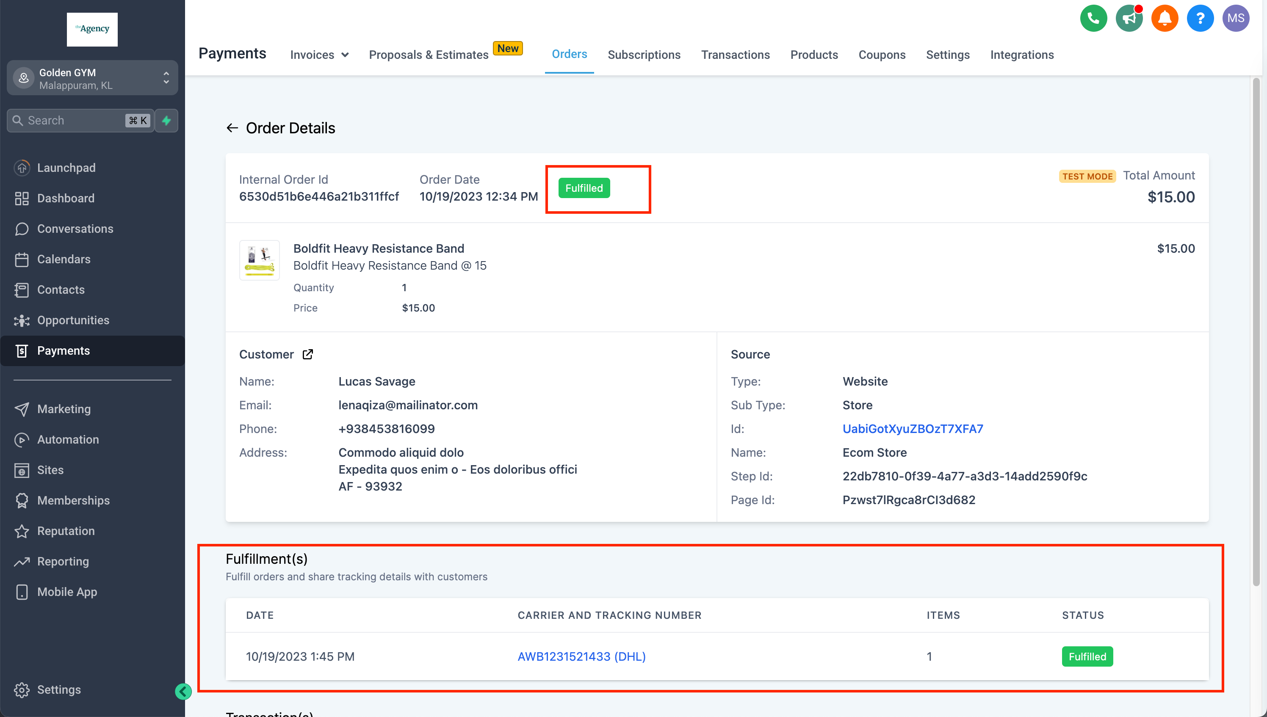The image size is (1267, 717).
Task: Open Sites in the sidebar
Action: 93,470
